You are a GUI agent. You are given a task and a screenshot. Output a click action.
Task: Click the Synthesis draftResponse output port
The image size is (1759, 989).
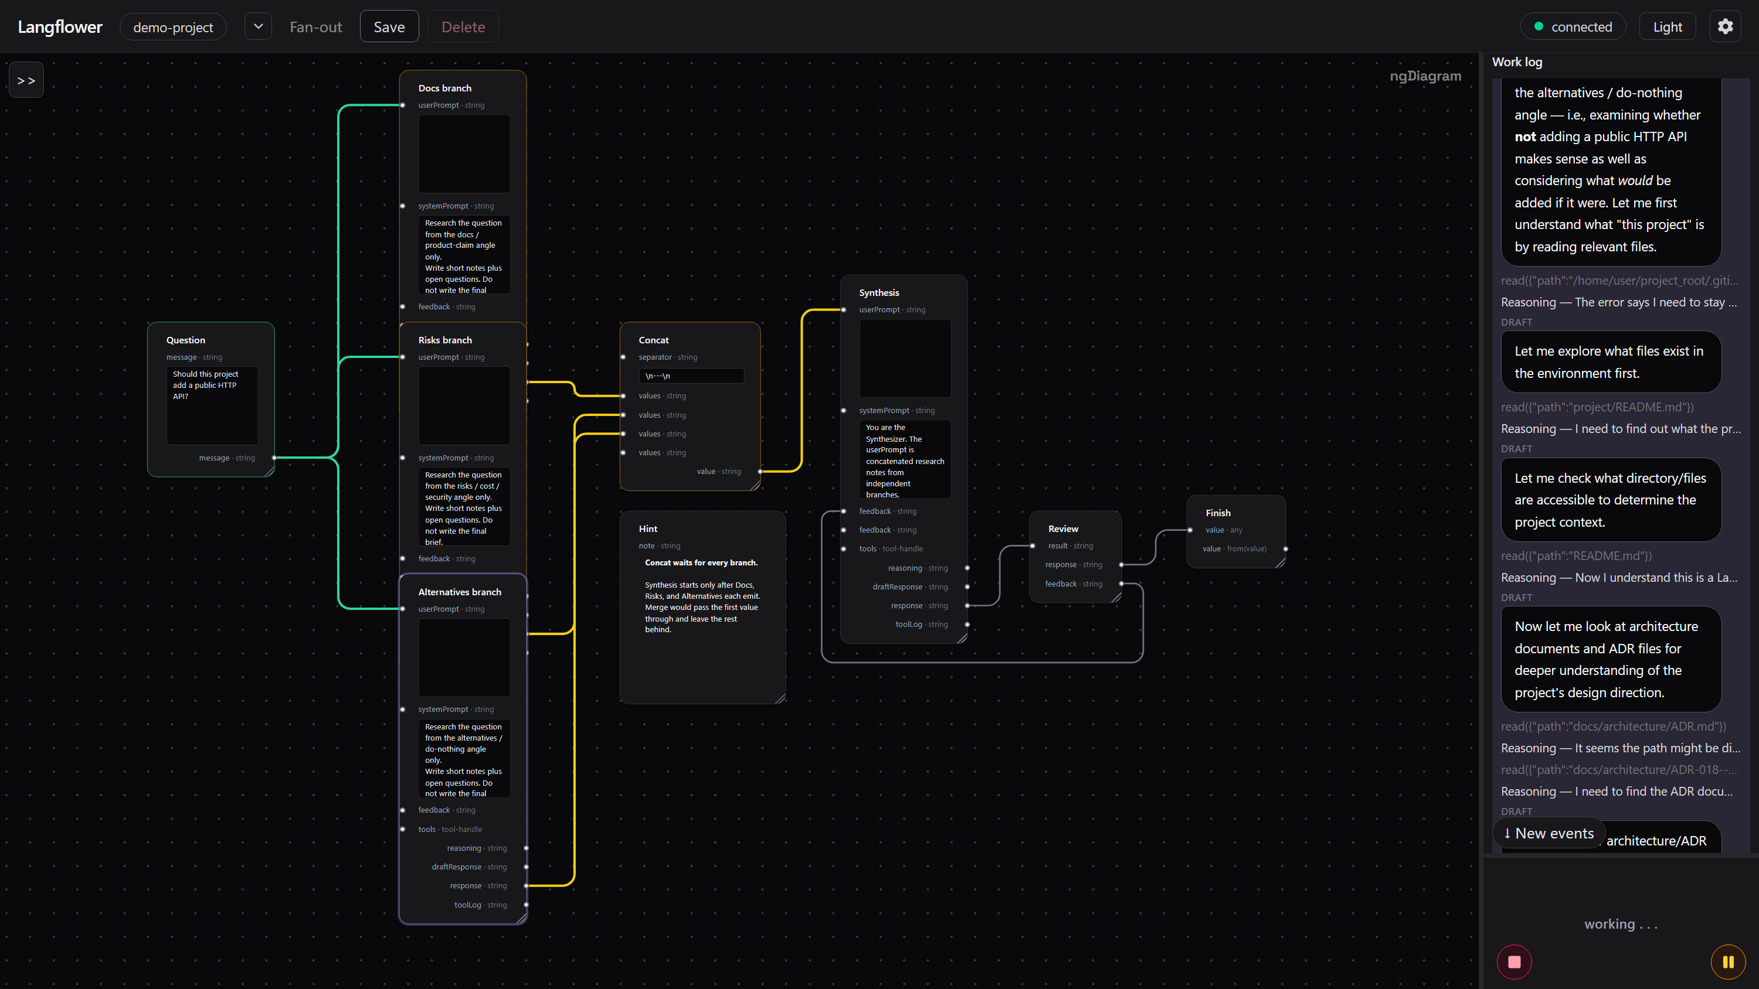967,586
